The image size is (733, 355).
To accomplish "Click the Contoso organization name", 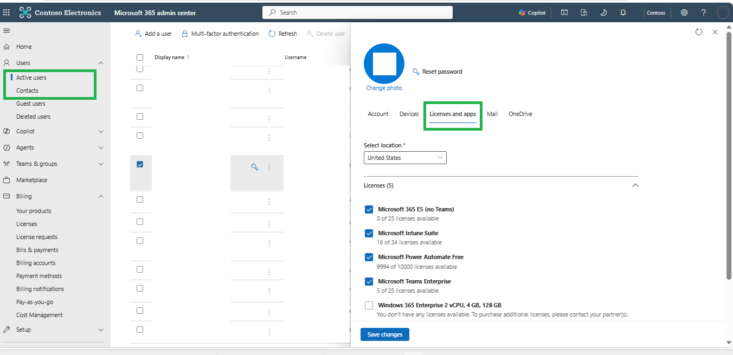I will [x=656, y=12].
